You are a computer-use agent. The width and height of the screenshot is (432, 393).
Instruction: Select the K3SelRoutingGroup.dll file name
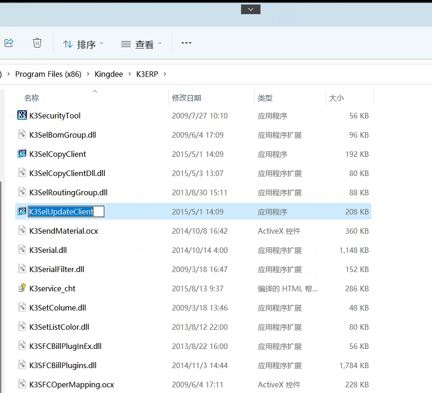[69, 193]
